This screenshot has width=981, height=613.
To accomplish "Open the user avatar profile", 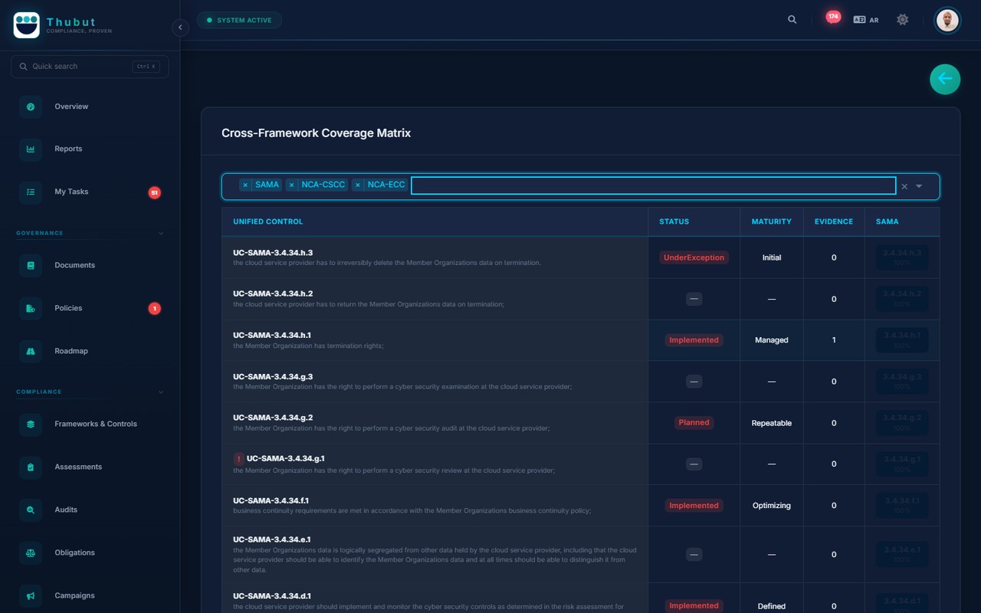I will (x=947, y=20).
